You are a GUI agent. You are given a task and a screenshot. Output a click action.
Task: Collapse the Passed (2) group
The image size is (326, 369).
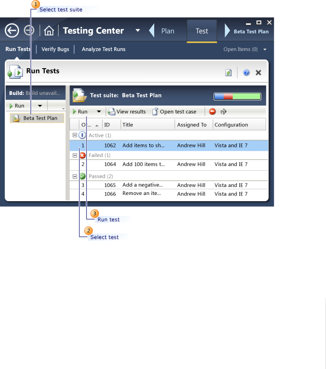pyautogui.click(x=75, y=176)
